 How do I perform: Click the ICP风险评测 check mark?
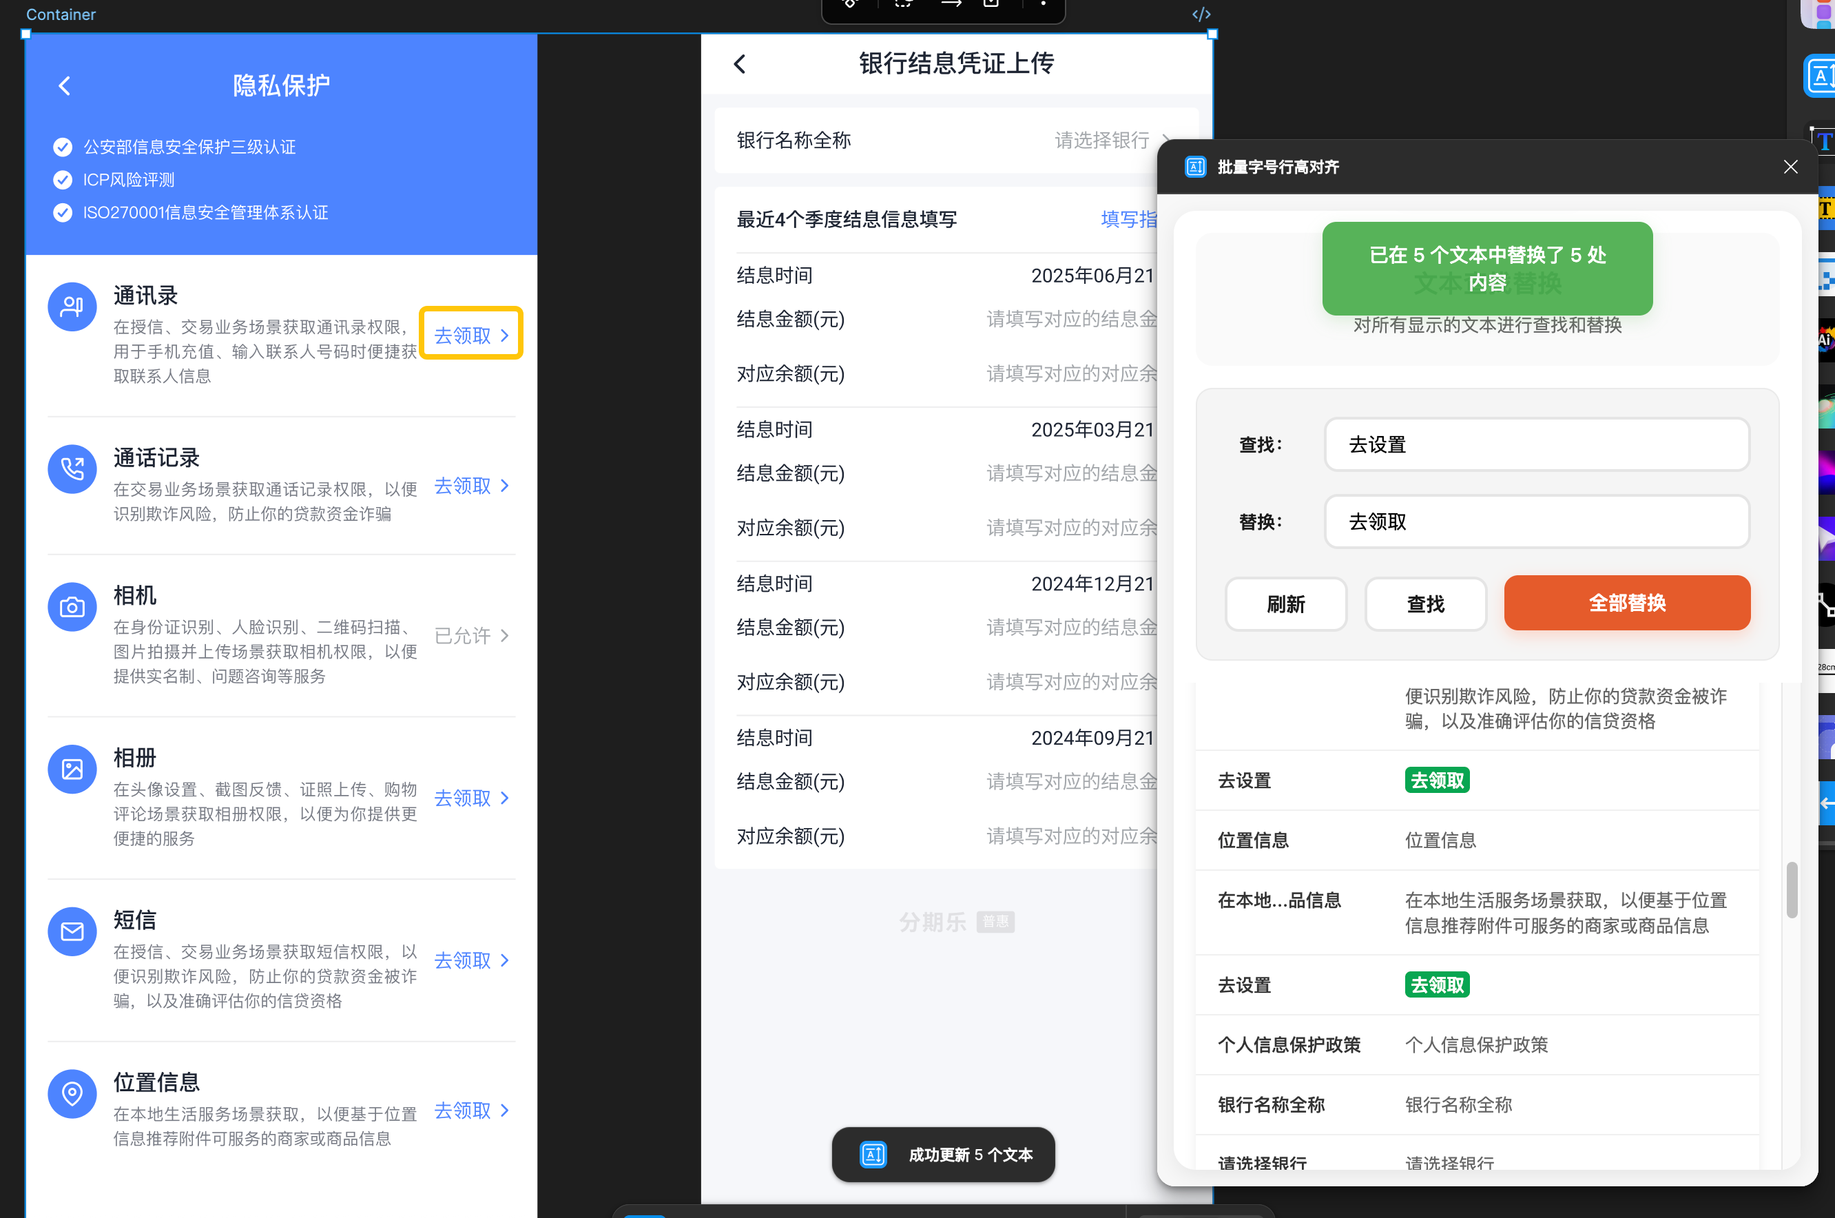pyautogui.click(x=63, y=179)
